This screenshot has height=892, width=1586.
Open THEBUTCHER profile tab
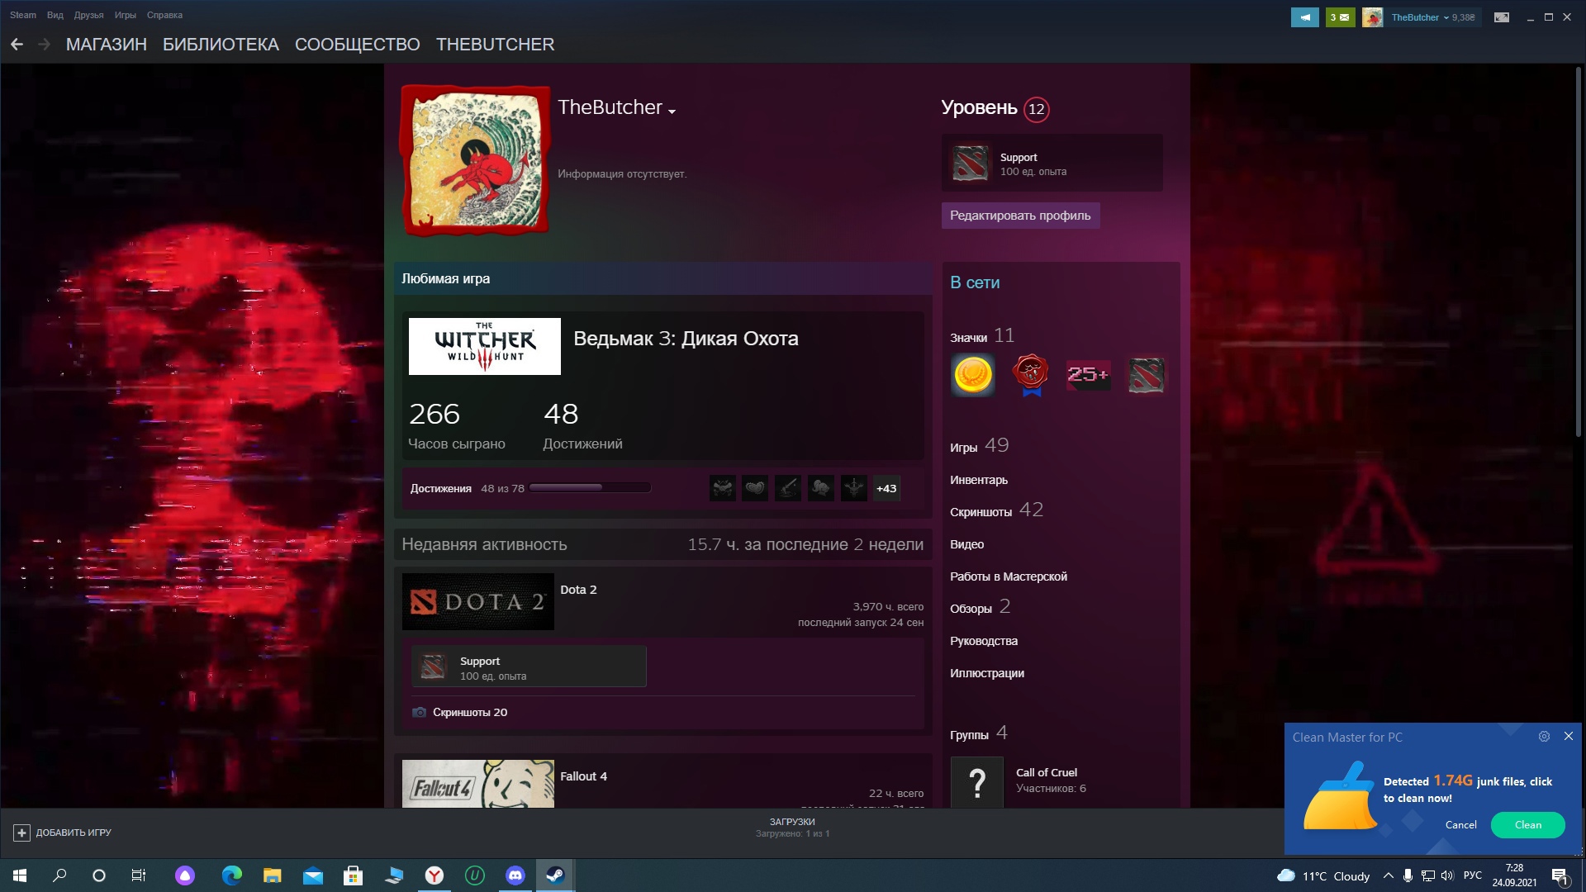click(x=496, y=45)
